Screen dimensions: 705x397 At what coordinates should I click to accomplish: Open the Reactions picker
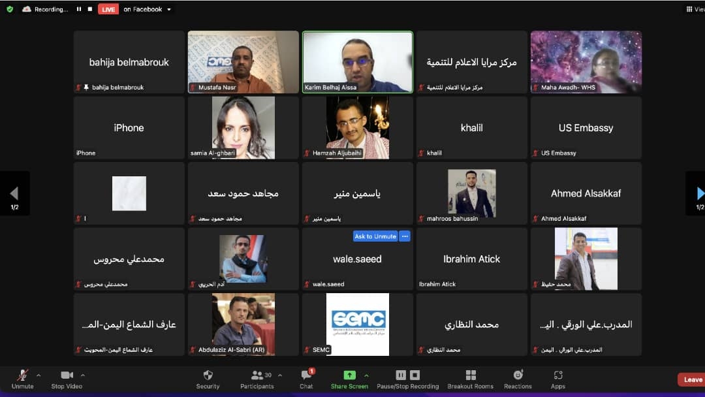tap(518, 379)
